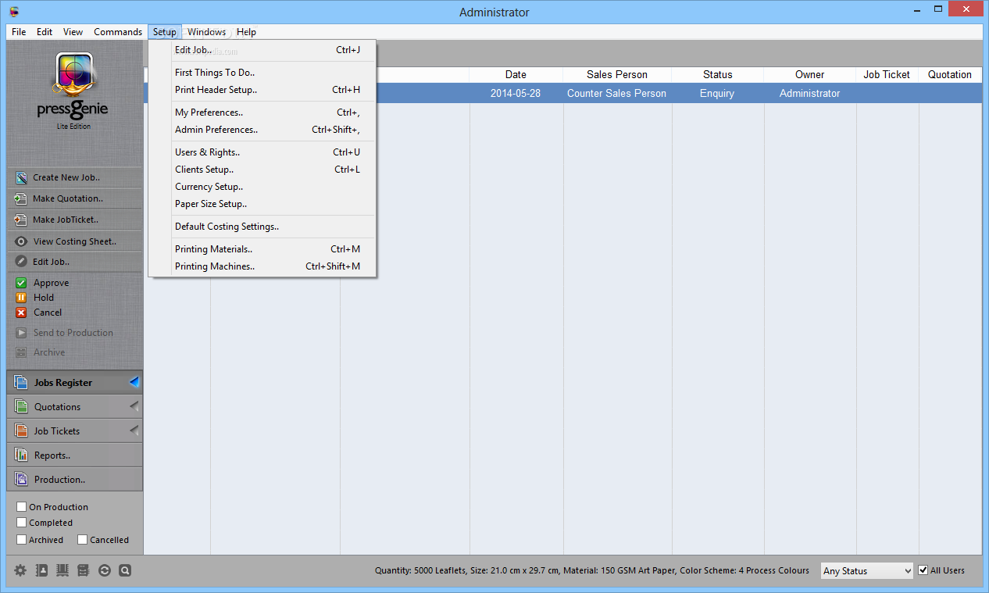Click the Status column header
This screenshot has width=989, height=593.
(x=717, y=75)
